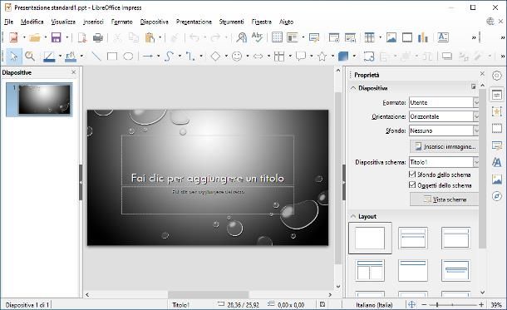Click the fit slide to window icon
This screenshot has width=507, height=310.
pyautogui.click(x=411, y=304)
